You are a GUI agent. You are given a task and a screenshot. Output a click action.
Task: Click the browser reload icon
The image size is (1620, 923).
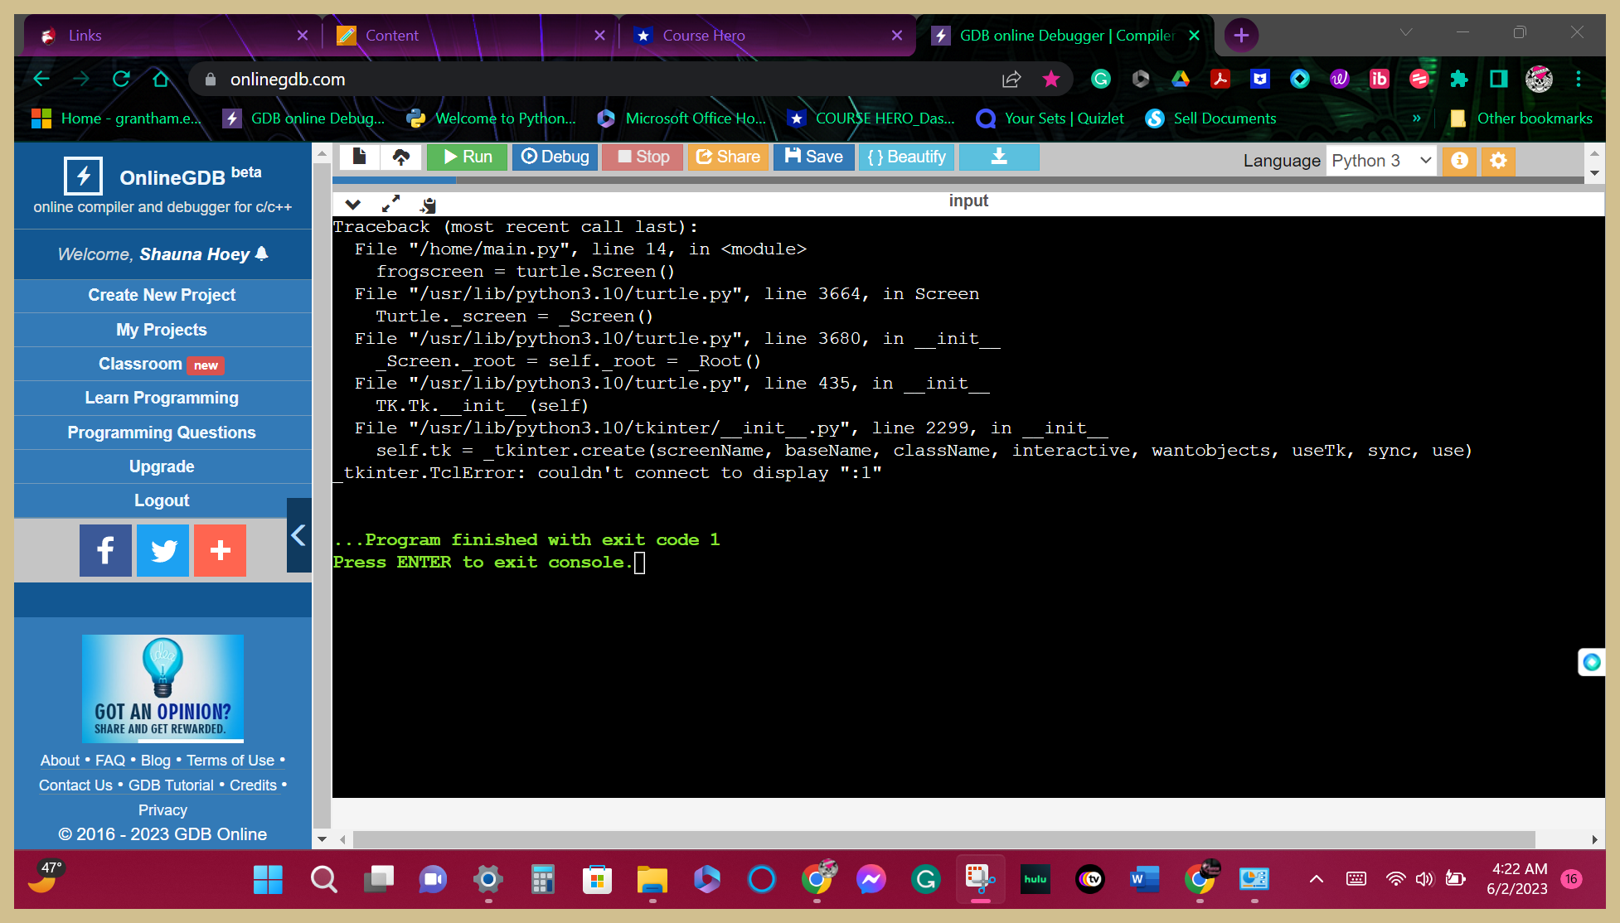click(121, 79)
